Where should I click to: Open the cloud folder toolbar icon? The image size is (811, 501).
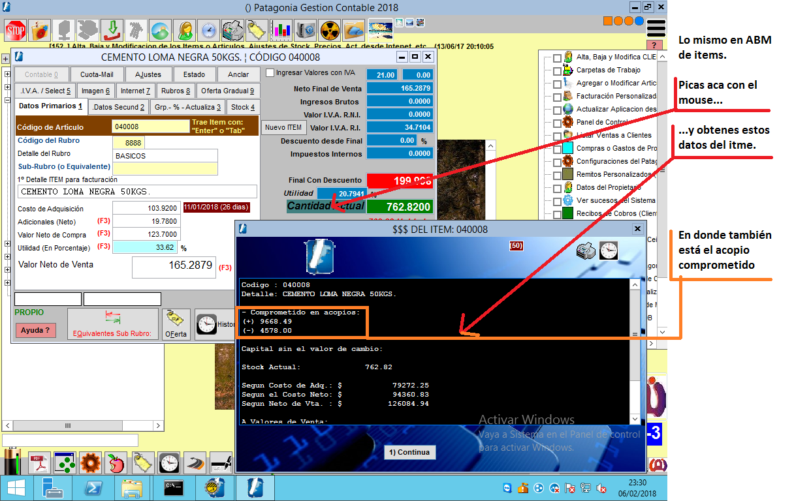354,30
